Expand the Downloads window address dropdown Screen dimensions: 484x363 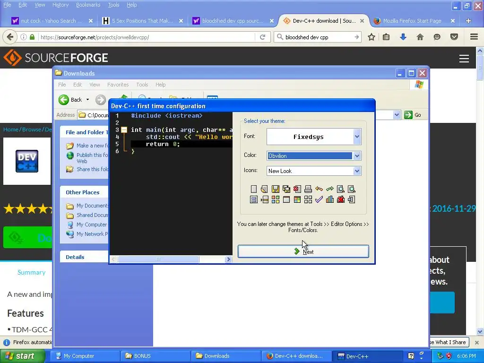click(397, 115)
